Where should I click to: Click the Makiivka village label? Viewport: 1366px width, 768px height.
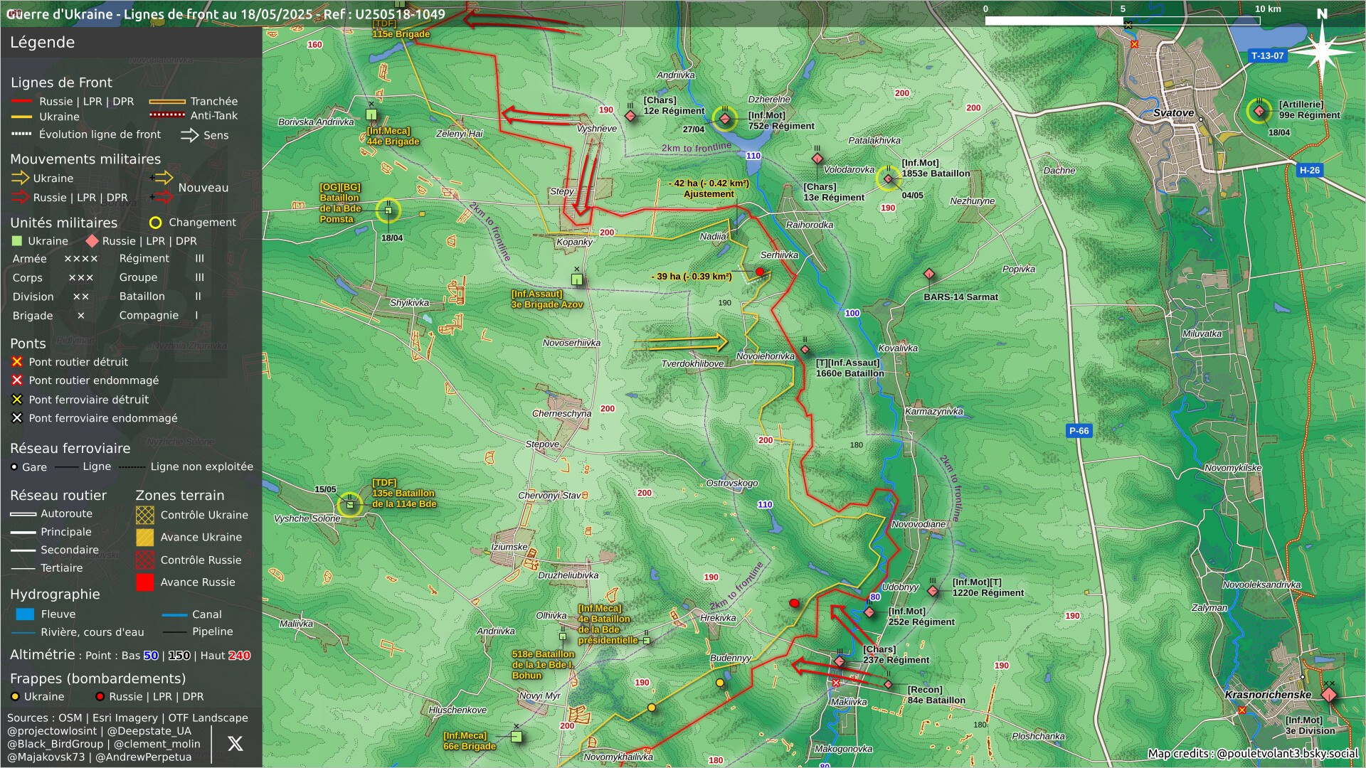point(849,702)
